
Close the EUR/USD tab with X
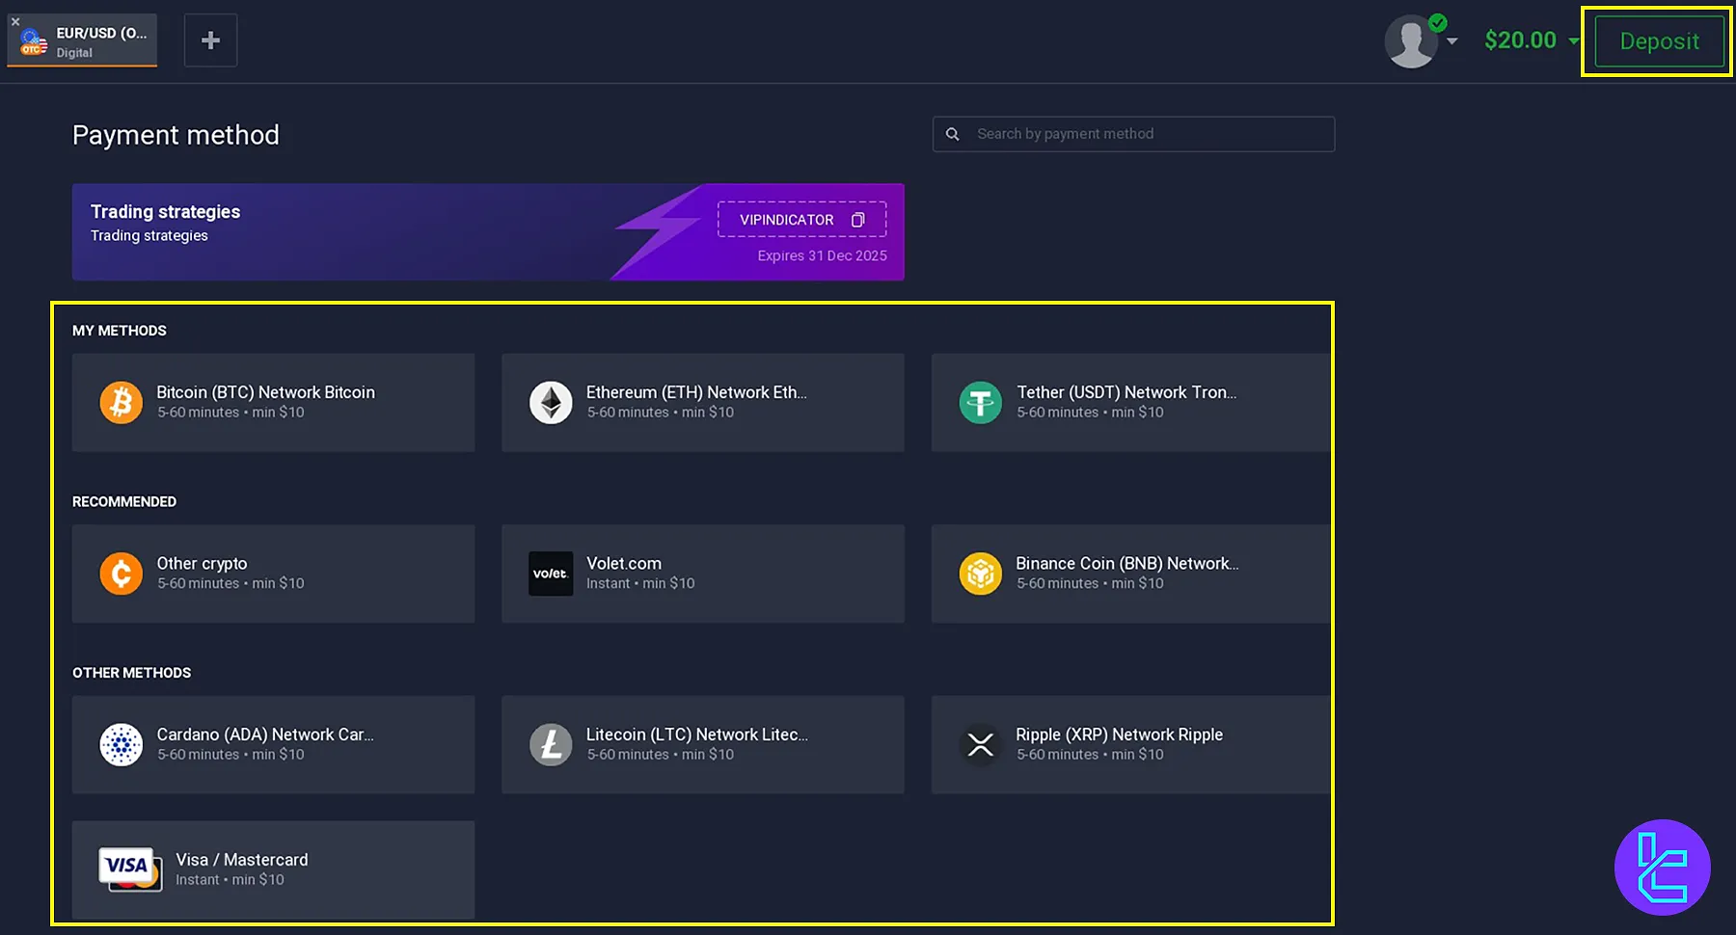[x=15, y=21]
